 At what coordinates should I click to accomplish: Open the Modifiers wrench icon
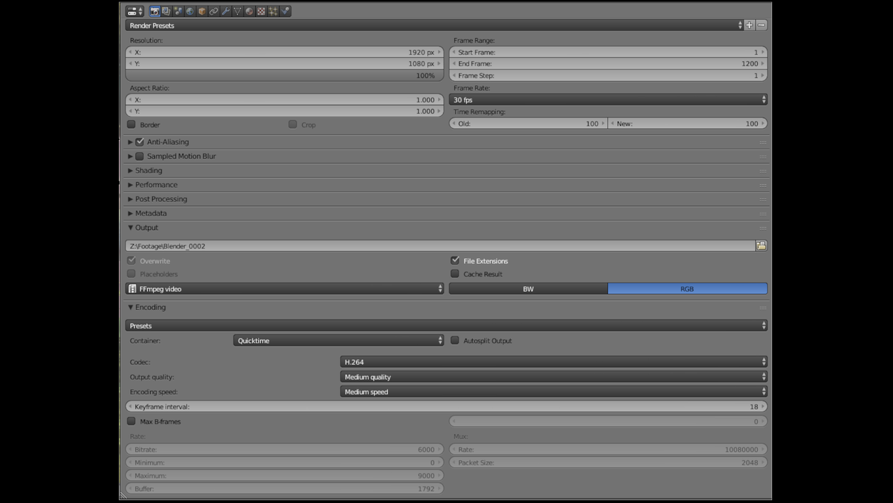tap(225, 11)
